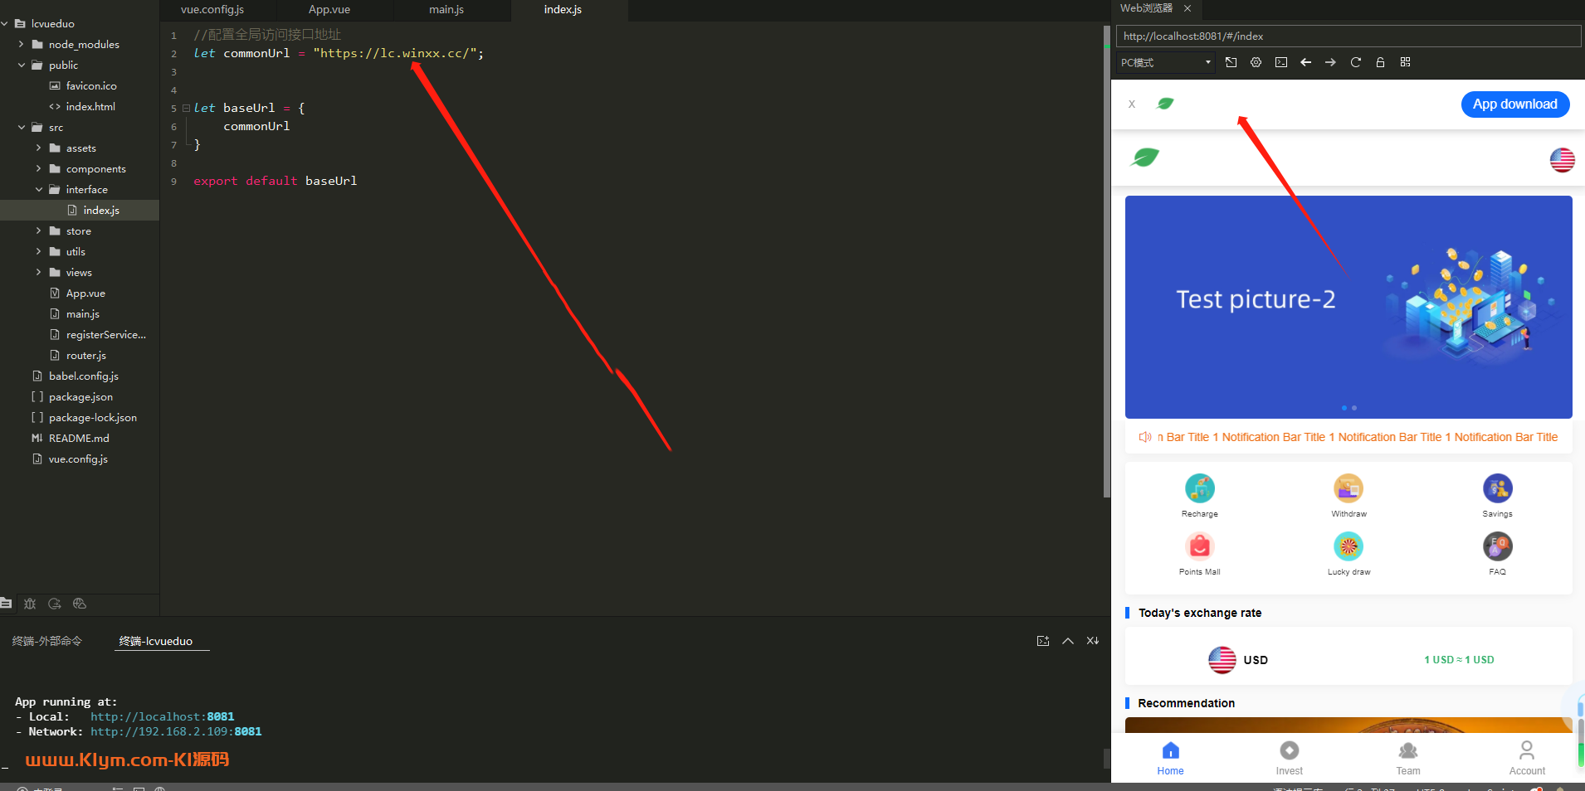Open the browser console icon
Viewport: 1585px width, 791px height.
coord(1281,62)
